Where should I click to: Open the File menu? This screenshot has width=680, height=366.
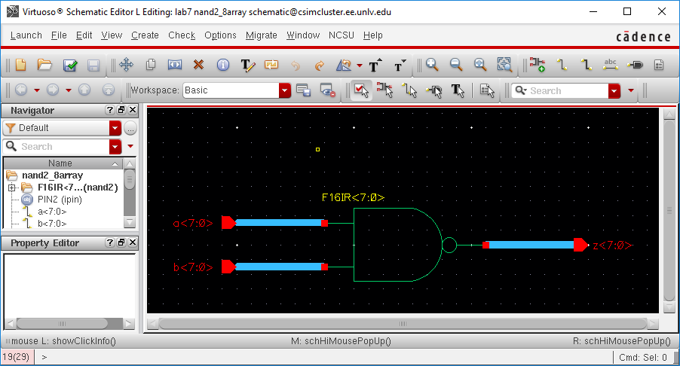pyautogui.click(x=59, y=35)
